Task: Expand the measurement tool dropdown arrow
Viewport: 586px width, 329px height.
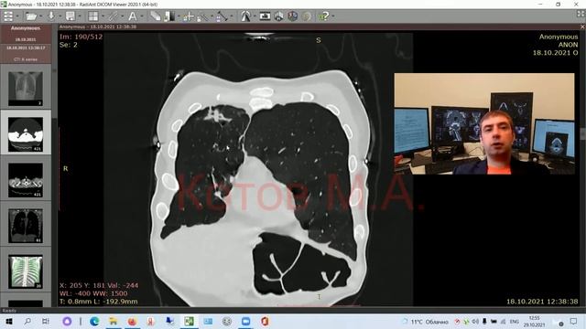Action: point(232,16)
